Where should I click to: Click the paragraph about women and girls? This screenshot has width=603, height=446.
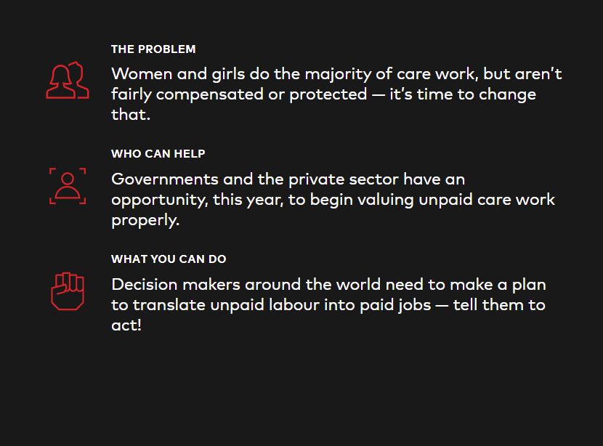point(336,94)
